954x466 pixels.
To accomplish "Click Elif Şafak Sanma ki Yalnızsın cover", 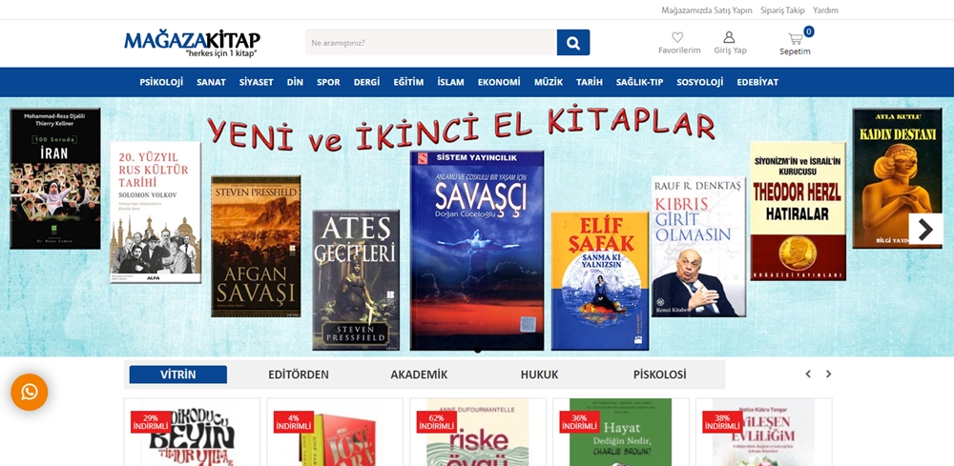I will [600, 281].
